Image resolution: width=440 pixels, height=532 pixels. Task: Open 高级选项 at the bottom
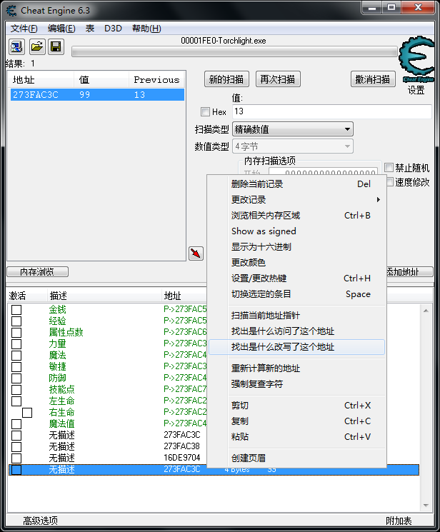pyautogui.click(x=40, y=521)
